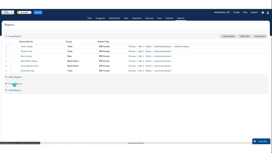This screenshot has height=153, width=272.
Task: Open Automated Report for Tools Listing
Action: click(163, 46)
